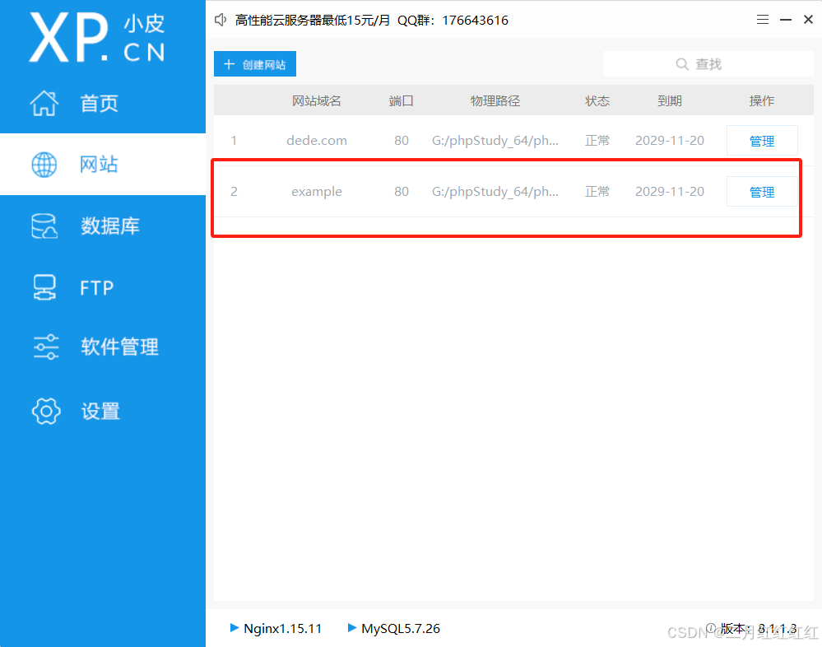Click the 状态 column header
Screen dimensions: 822x647
pos(597,100)
